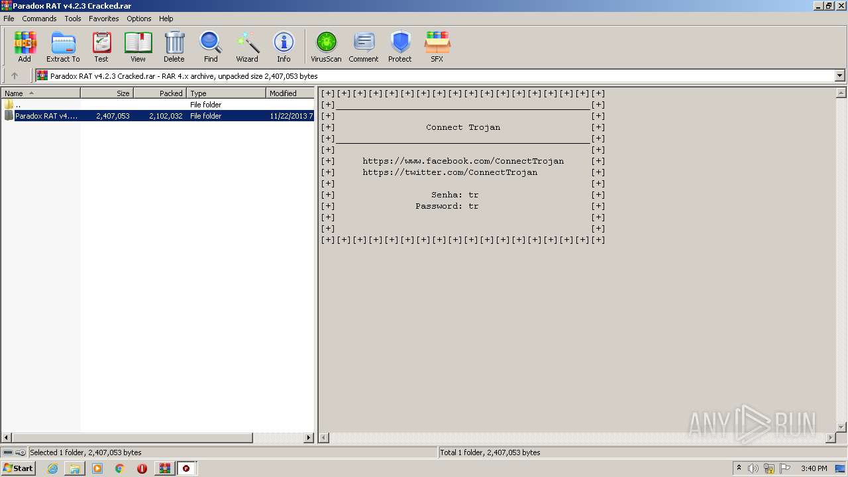Open the Find magnifier tool

click(x=211, y=46)
